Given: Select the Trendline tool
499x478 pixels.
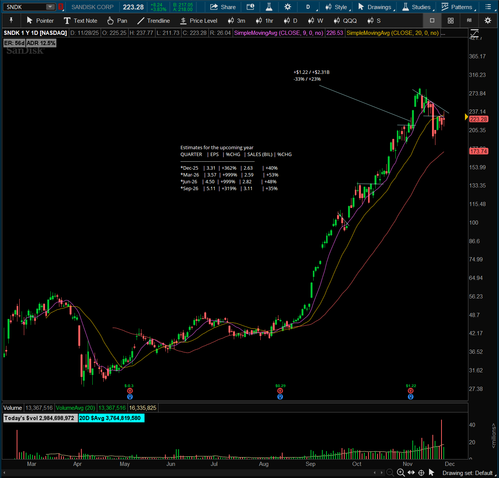Looking at the screenshot, I should [153, 20].
